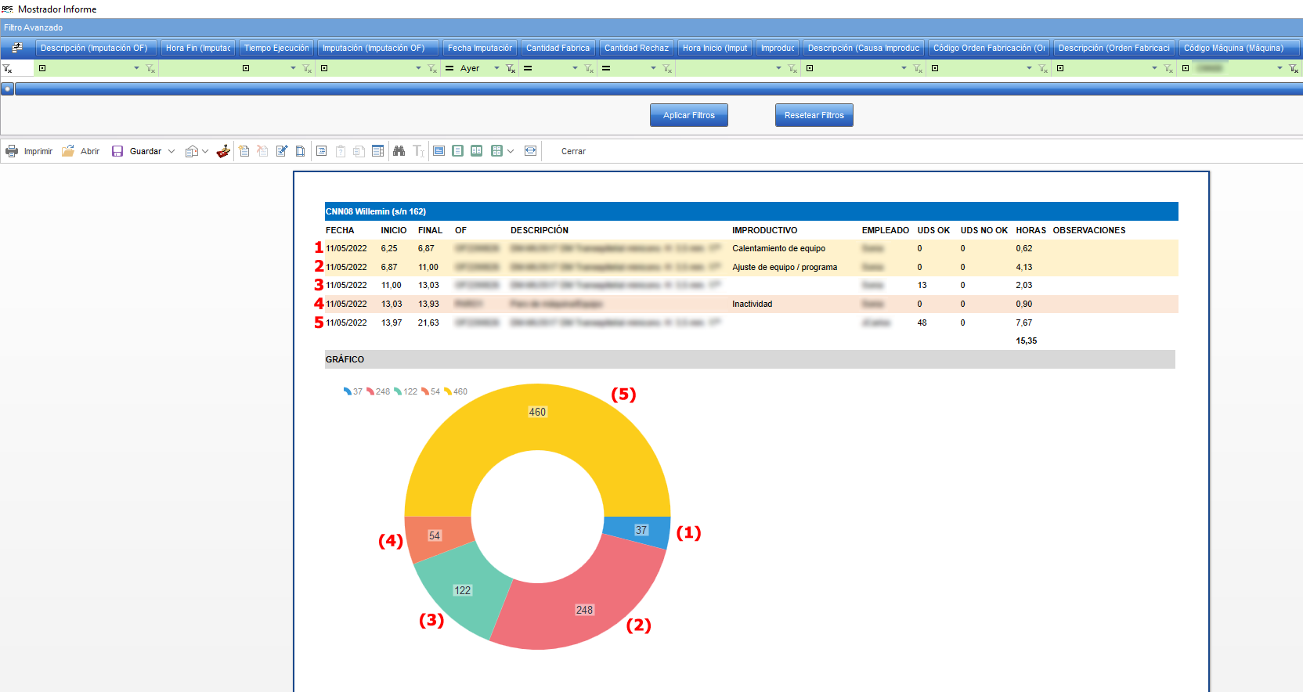
Task: Click the yellow legend swatch for 460
Action: coord(448,391)
